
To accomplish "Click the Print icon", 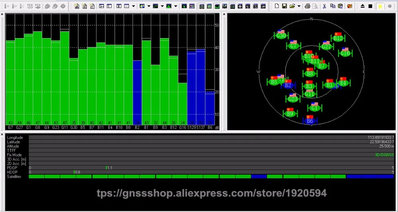I will click(x=307, y=6).
